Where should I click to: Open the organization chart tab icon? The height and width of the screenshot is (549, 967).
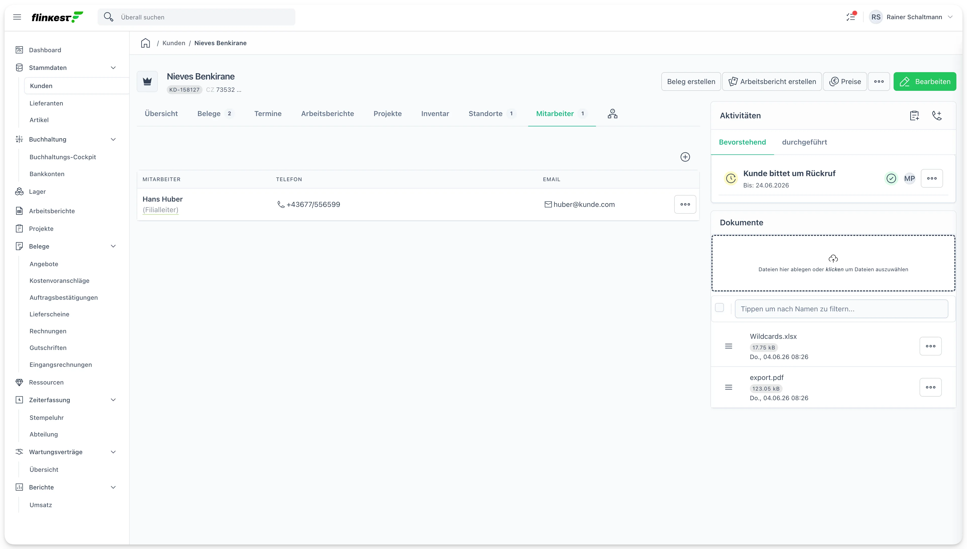pyautogui.click(x=612, y=114)
